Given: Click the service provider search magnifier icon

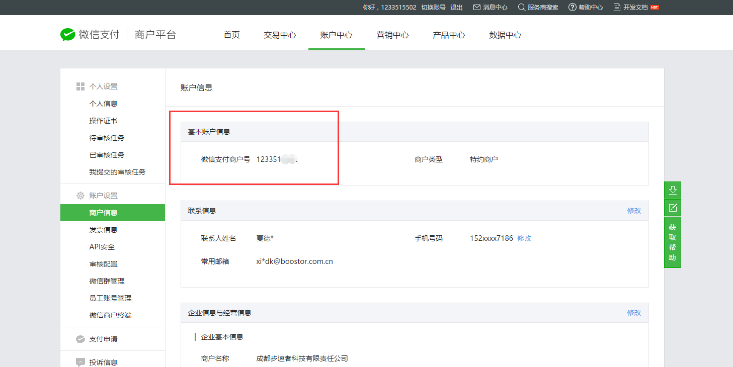Looking at the screenshot, I should 522,8.
